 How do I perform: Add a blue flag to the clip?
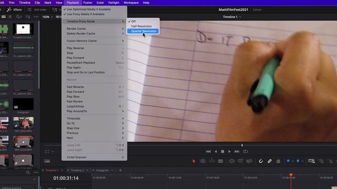coord(288,161)
